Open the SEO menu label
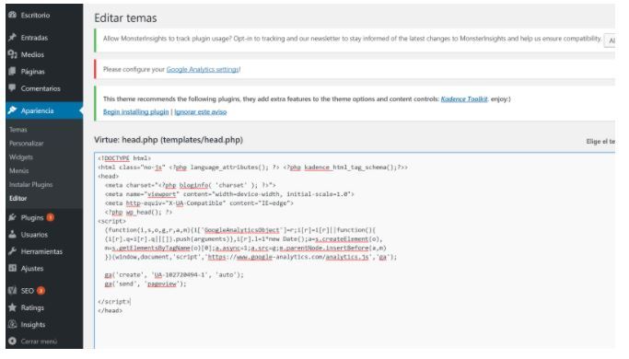629x359 pixels. 28,291
